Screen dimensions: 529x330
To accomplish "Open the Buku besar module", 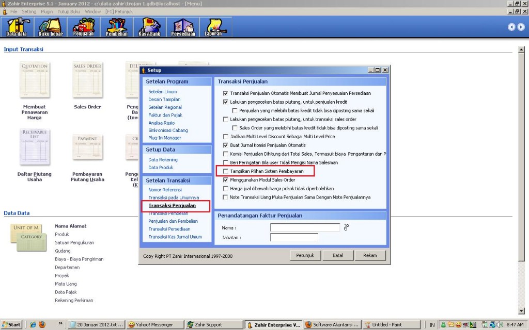I will coord(50,27).
